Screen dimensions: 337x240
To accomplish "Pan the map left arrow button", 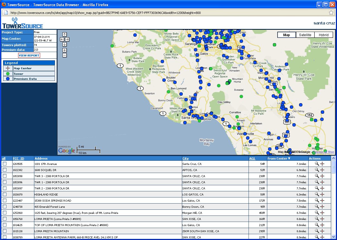I will tap(62, 39).
